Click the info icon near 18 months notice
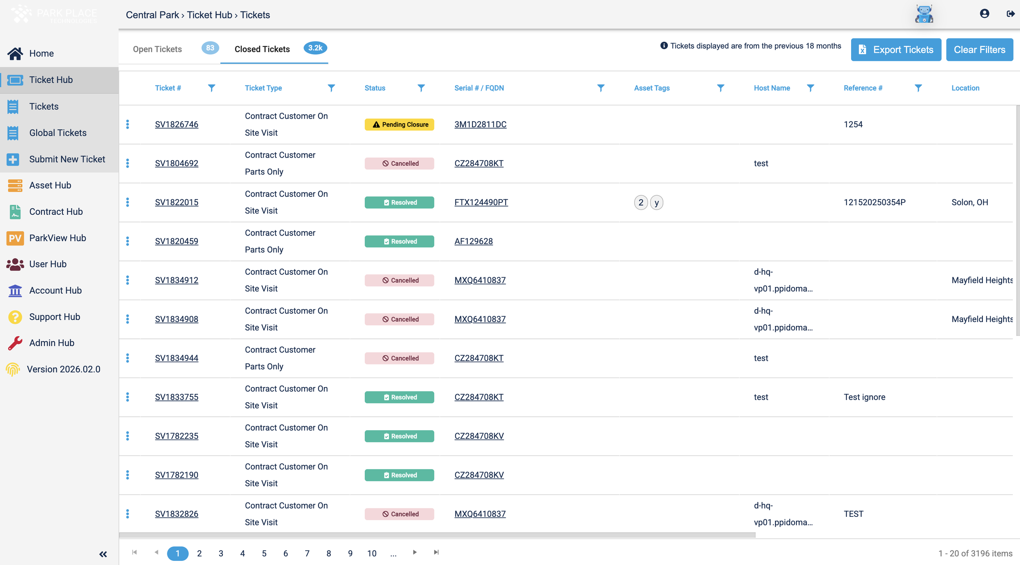 coord(664,46)
